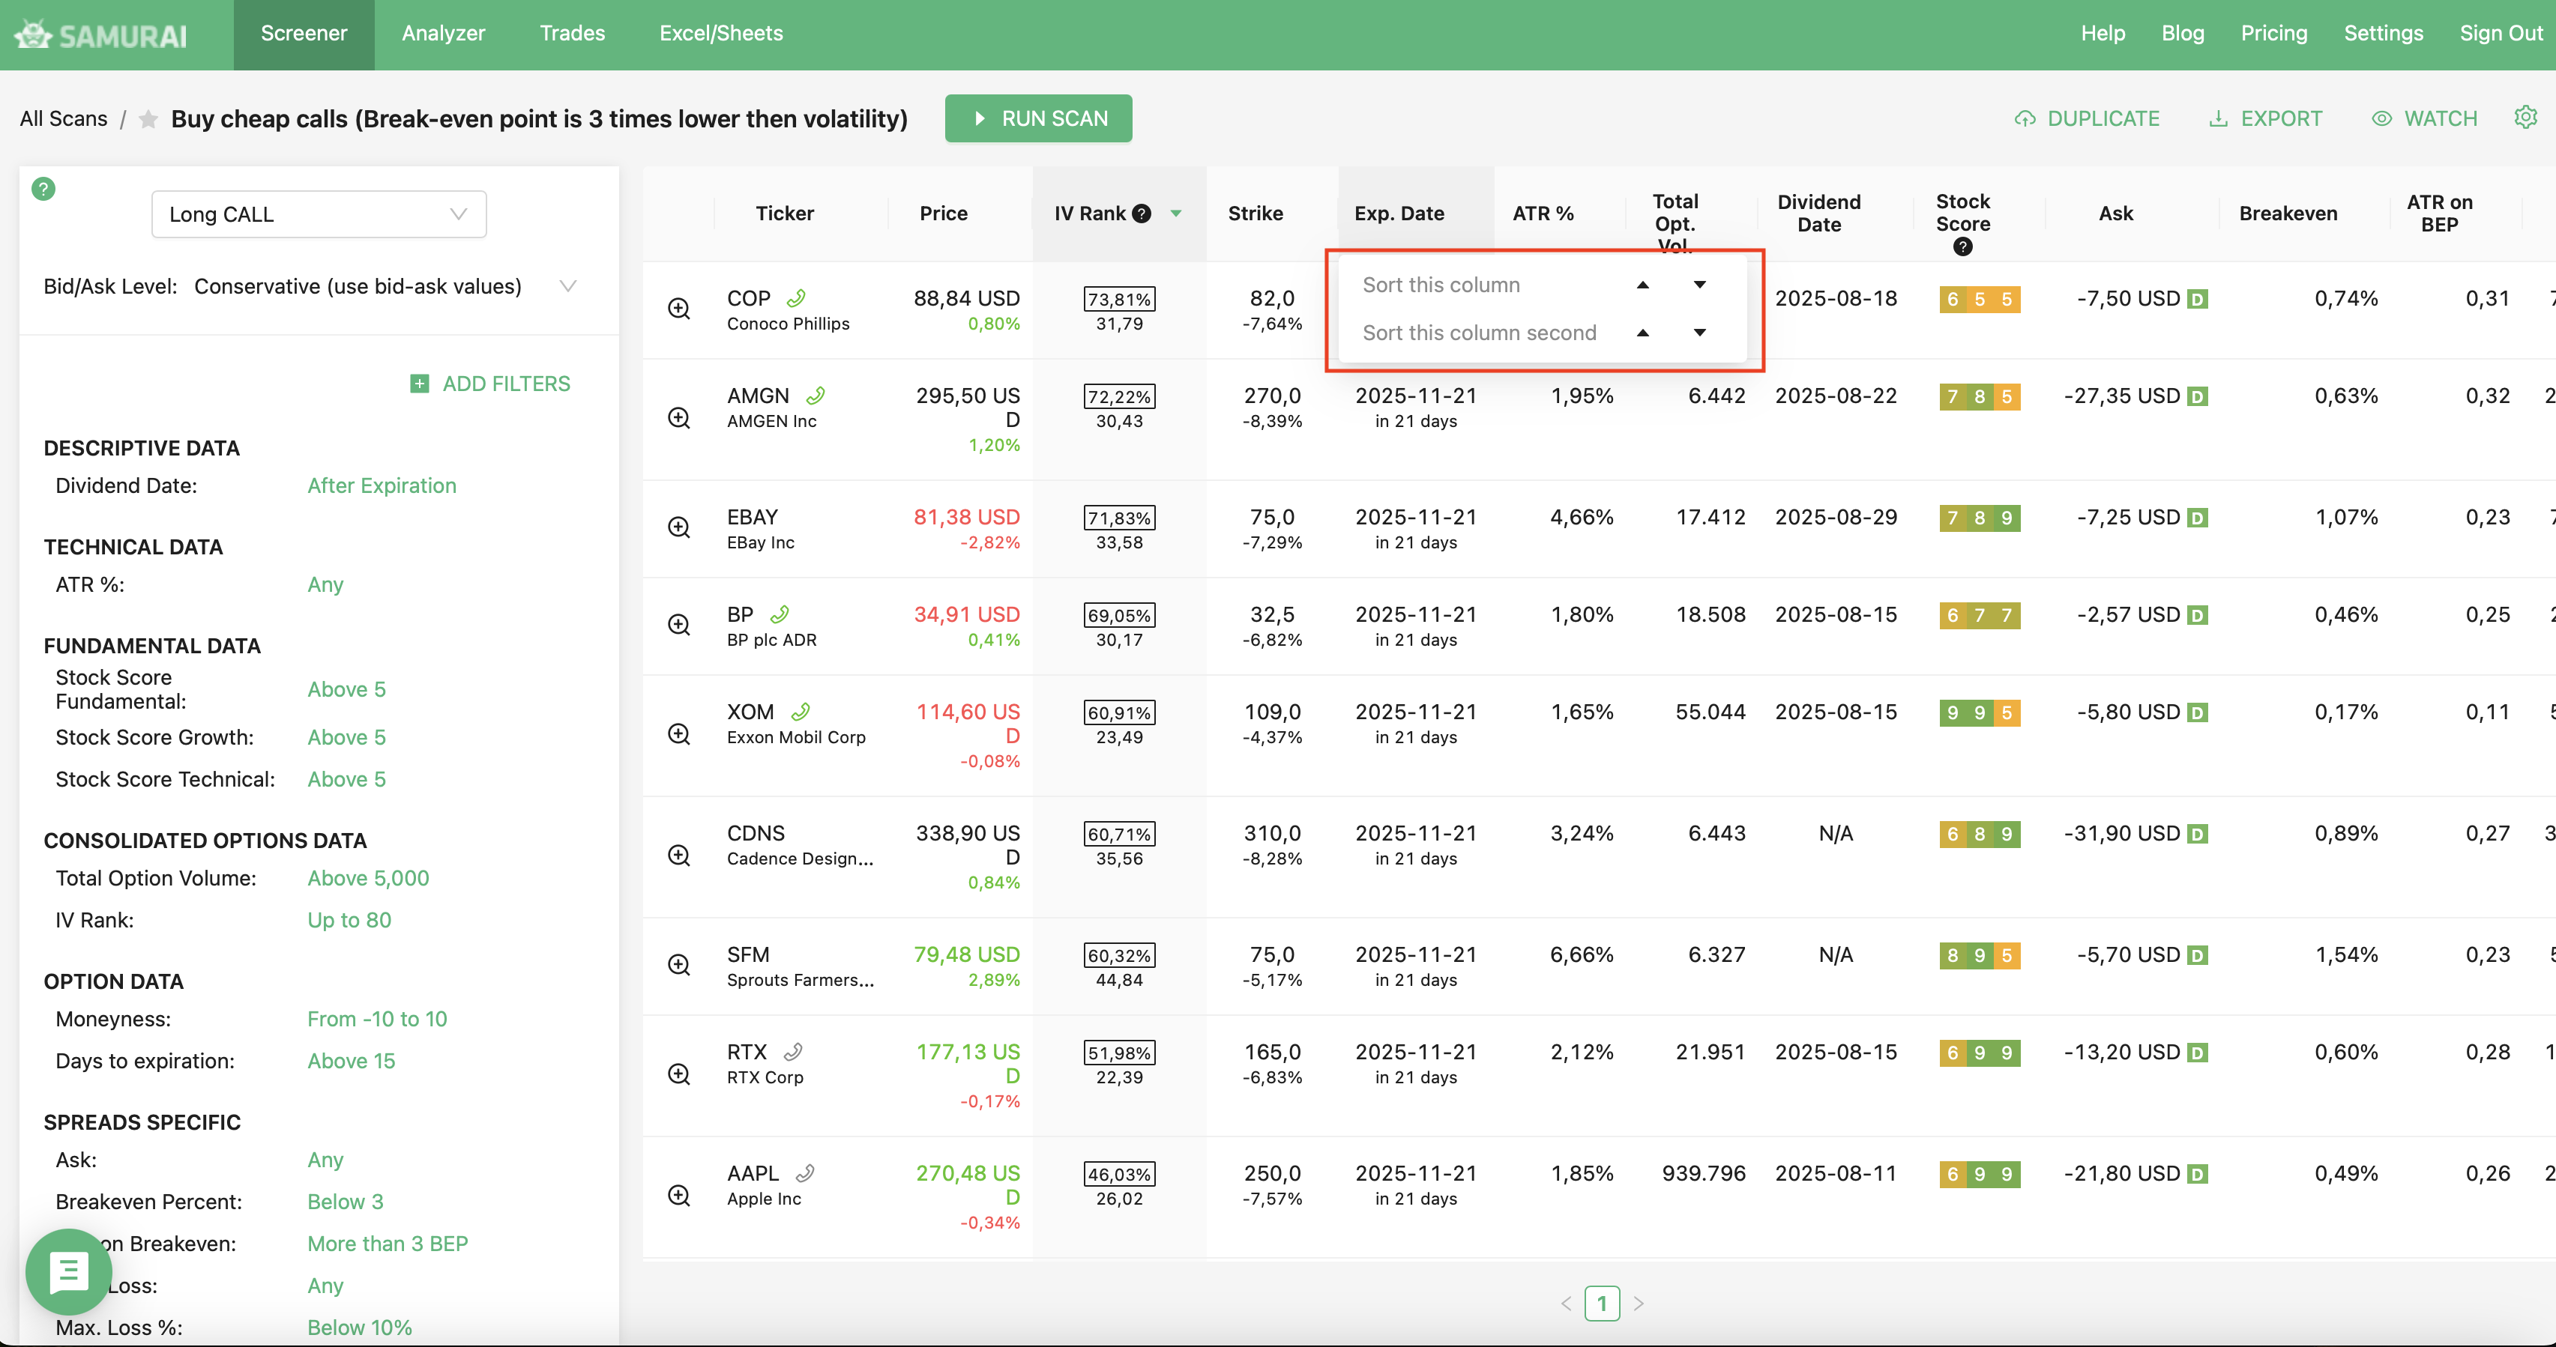Click the COP stock score color badge

coord(1979,299)
